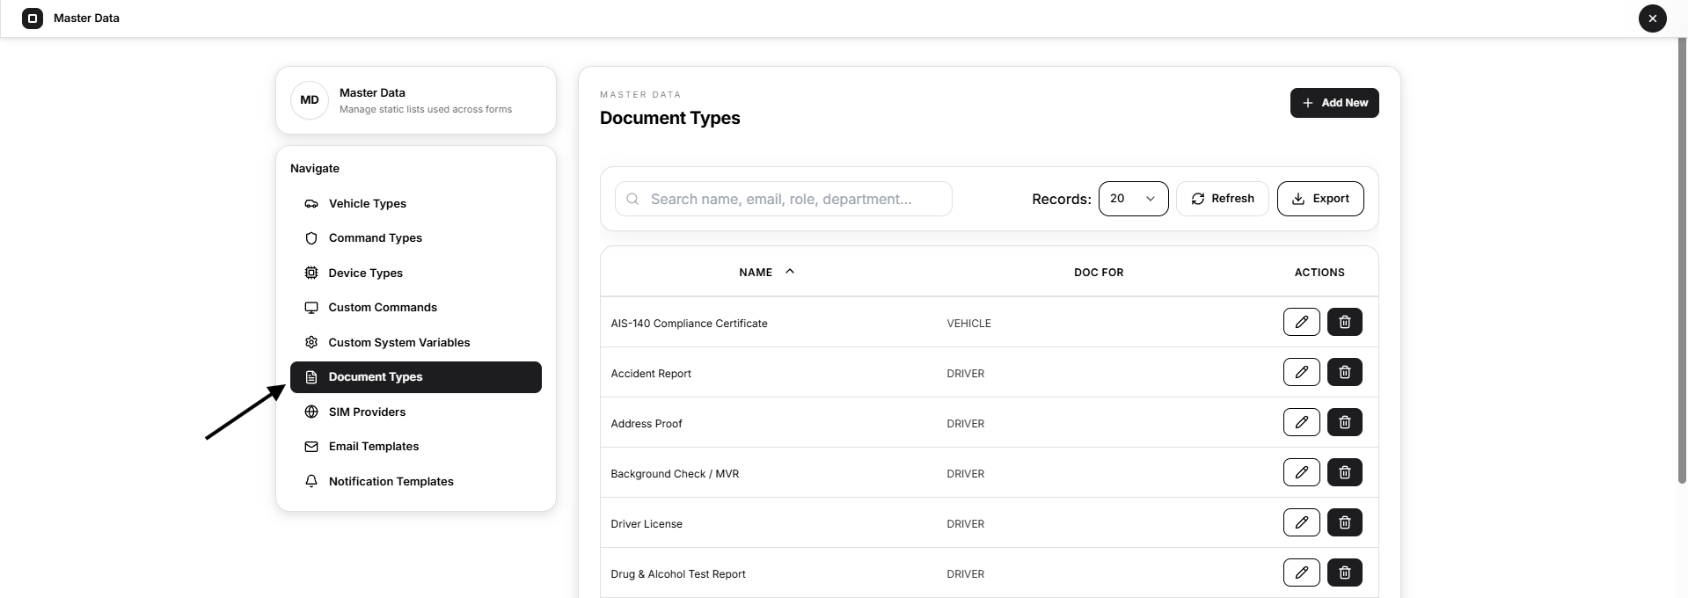
Task: Click the ACTIONS column header
Action: [x=1319, y=273]
